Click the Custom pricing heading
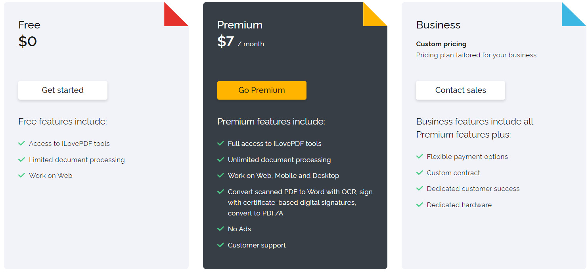 pos(441,44)
